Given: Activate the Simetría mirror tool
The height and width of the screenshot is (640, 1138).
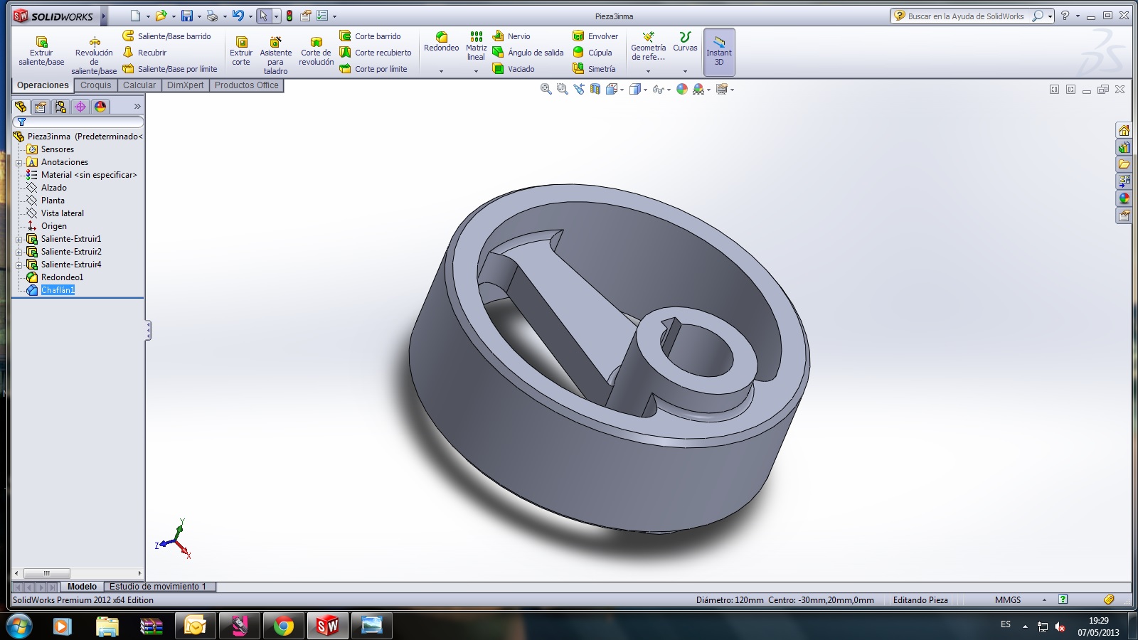Looking at the screenshot, I should coord(594,69).
